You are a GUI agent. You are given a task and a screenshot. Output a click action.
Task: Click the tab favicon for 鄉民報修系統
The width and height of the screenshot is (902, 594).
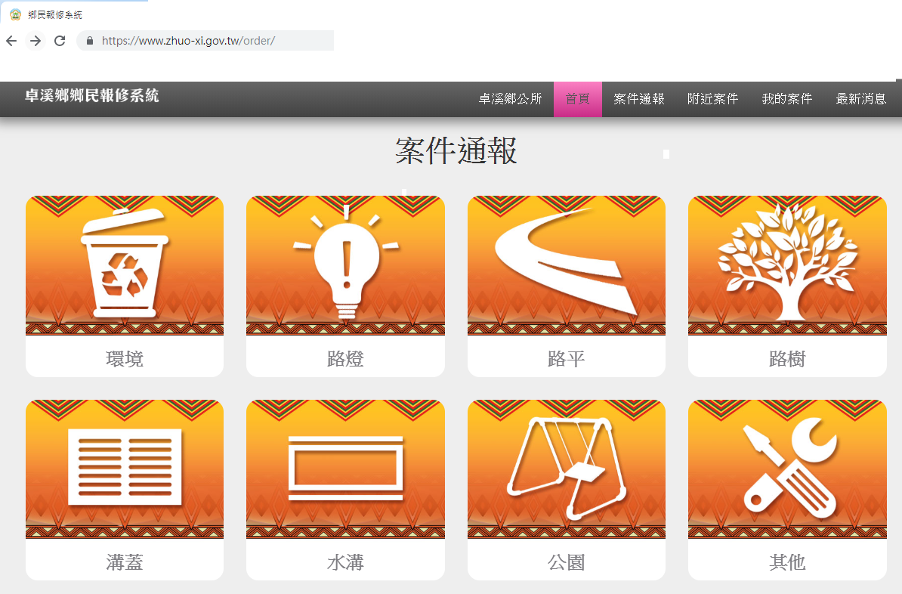coord(16,14)
